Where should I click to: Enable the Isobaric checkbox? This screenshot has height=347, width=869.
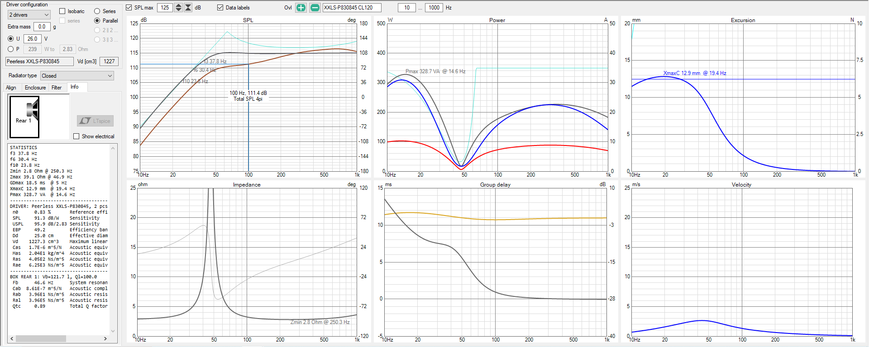pyautogui.click(x=62, y=11)
